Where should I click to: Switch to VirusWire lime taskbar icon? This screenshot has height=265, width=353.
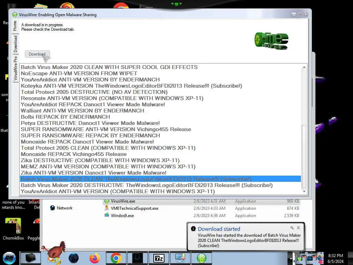pos(202,258)
